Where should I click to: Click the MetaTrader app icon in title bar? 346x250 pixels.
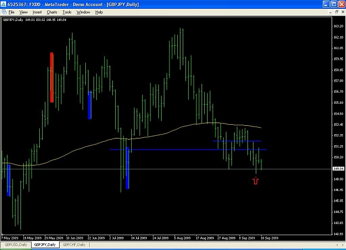click(x=3, y=4)
